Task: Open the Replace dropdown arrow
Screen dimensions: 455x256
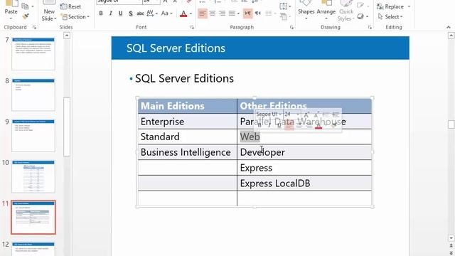Action: (409, 6)
